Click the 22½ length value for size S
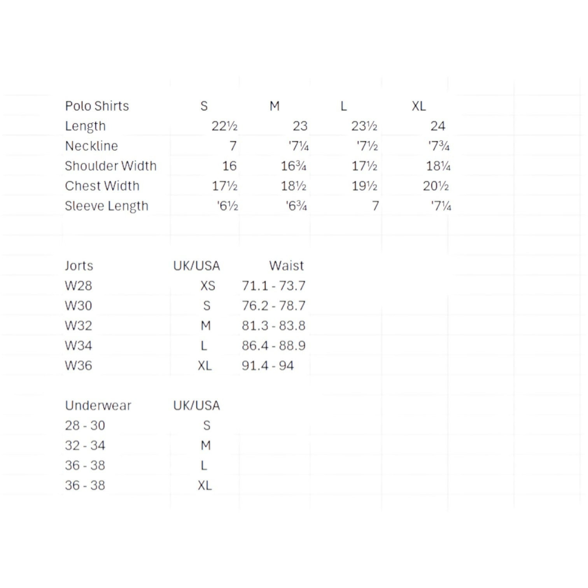This screenshot has height=588, width=588. pos(224,126)
